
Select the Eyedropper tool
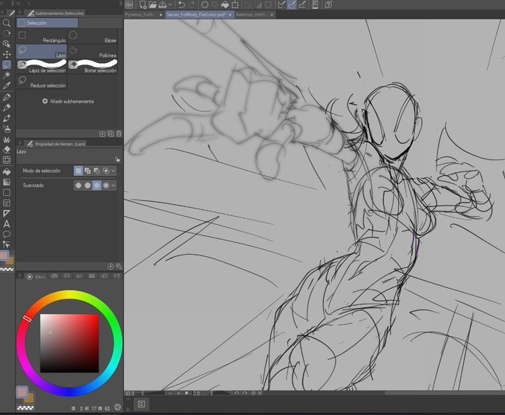point(7,85)
